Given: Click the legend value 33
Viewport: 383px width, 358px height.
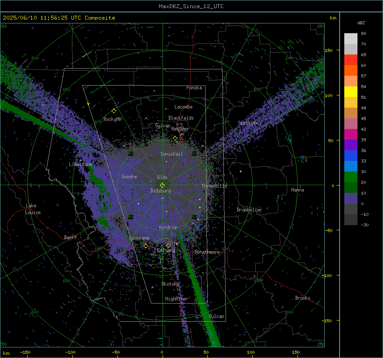Looking at the screenshot, I should tap(363, 161).
